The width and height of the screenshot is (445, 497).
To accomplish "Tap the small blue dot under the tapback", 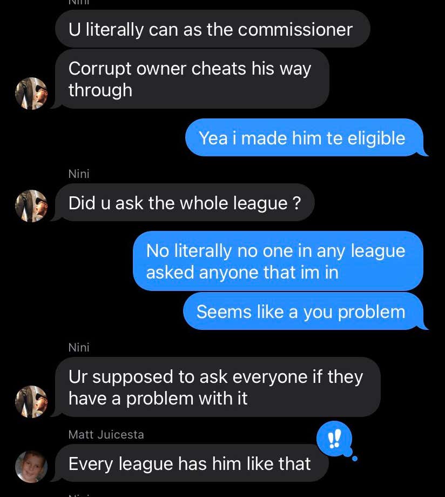I will pos(355,458).
